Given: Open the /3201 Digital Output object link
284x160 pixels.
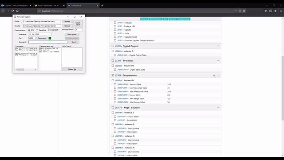Looking at the screenshot, I should point(118,46).
